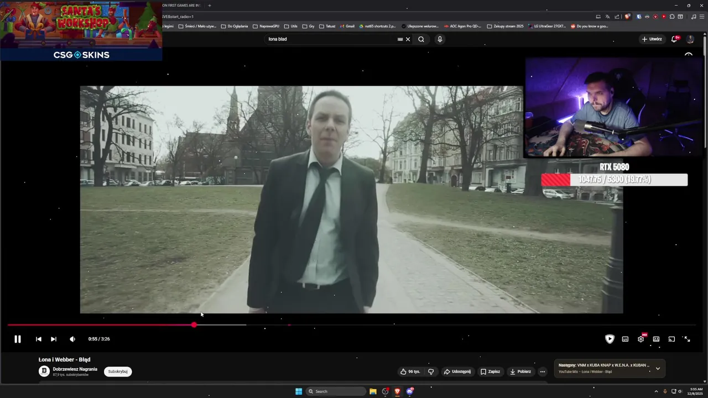708x398 pixels.
Task: Show hidden system tray icons chevron
Action: (x=656, y=391)
